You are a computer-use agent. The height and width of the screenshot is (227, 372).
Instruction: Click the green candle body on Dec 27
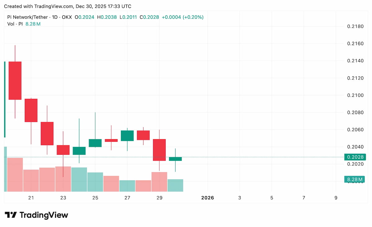[127, 136]
